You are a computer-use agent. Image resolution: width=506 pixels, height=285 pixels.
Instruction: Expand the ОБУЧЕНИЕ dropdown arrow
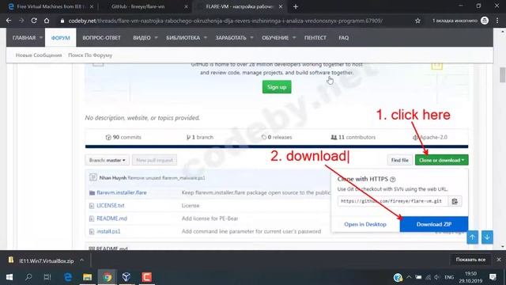click(x=294, y=38)
